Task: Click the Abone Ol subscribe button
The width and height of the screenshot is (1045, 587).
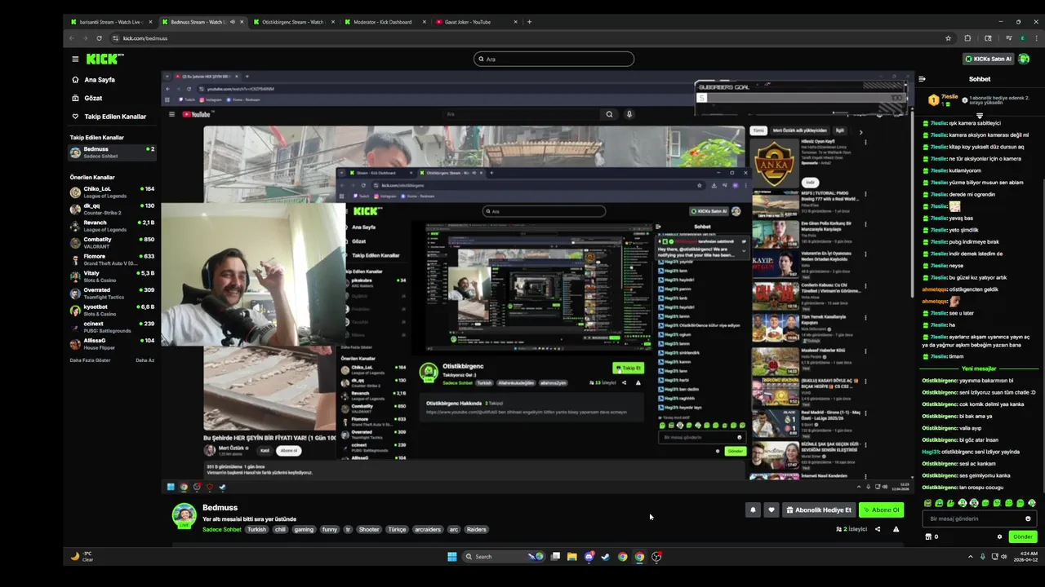Action: point(881,510)
